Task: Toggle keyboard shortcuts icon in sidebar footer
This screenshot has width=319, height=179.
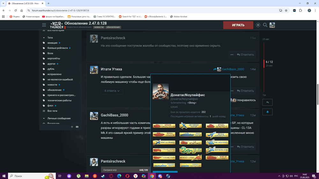Action: point(77,127)
